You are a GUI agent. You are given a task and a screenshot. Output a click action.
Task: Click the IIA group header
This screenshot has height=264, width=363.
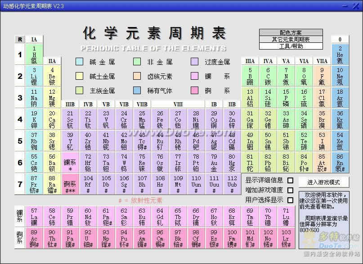[x=52, y=61]
